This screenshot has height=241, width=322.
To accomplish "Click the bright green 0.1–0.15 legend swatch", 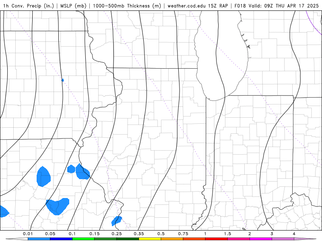I will point(83,239).
